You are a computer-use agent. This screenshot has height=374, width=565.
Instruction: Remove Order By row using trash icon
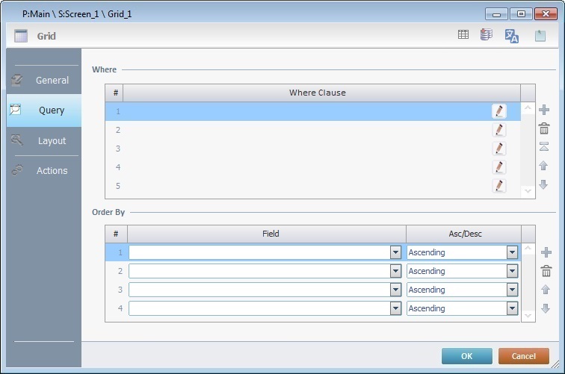click(x=546, y=271)
